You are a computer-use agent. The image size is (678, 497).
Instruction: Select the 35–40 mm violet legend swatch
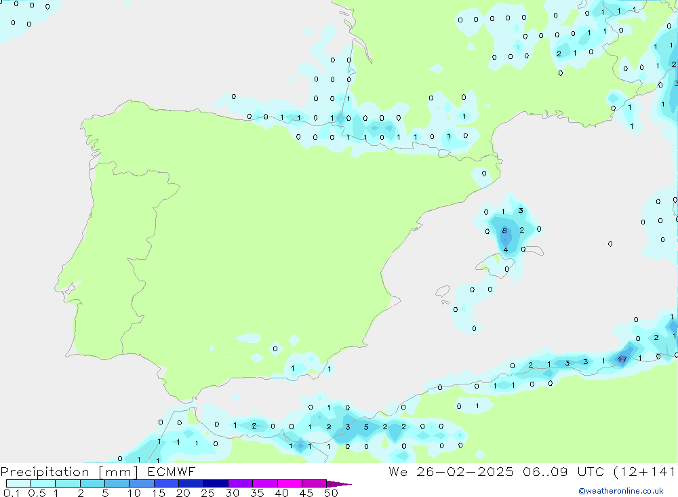(265, 483)
